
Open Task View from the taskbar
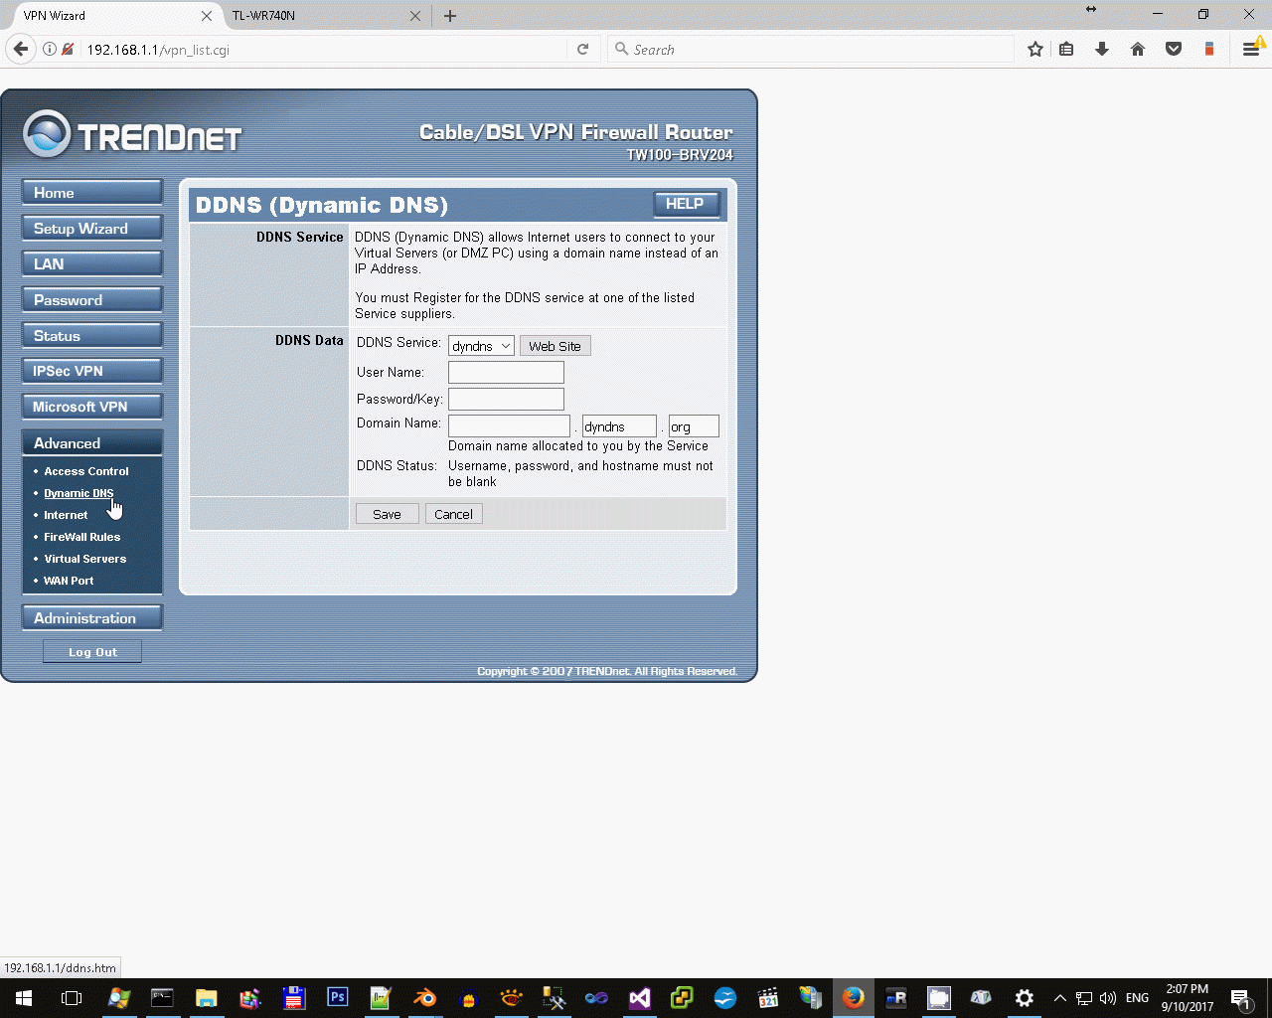coord(72,998)
